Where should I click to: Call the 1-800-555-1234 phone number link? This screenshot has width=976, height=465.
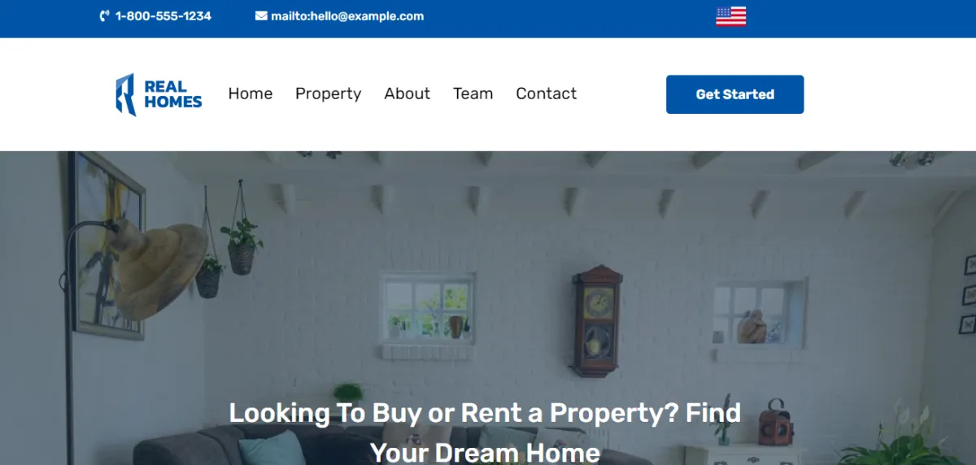click(x=163, y=16)
